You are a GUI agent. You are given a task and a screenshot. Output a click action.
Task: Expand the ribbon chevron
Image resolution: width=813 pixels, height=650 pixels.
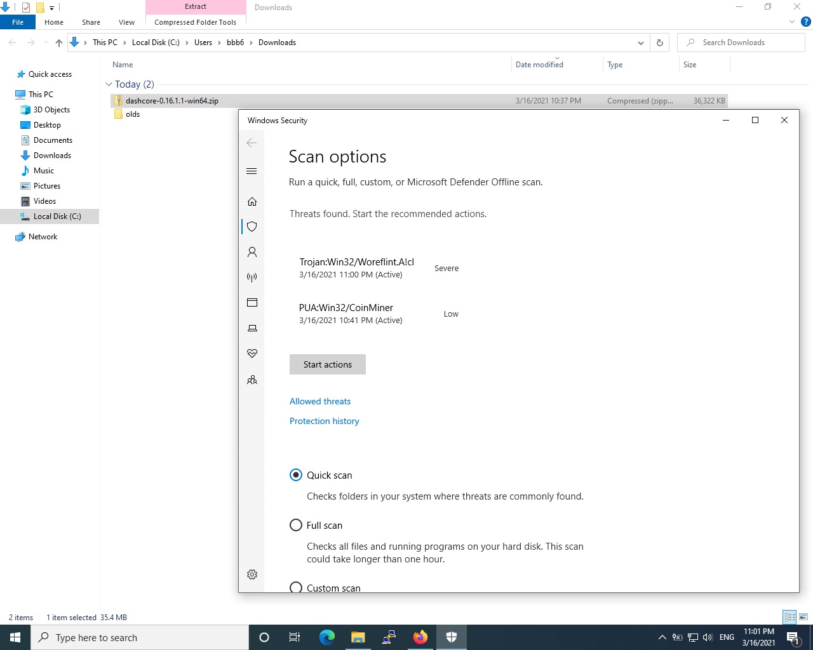click(x=792, y=22)
